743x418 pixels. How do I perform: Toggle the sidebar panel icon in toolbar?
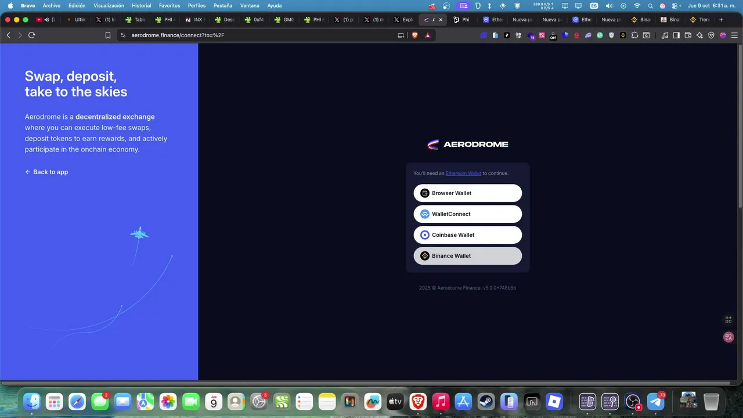tap(676, 35)
